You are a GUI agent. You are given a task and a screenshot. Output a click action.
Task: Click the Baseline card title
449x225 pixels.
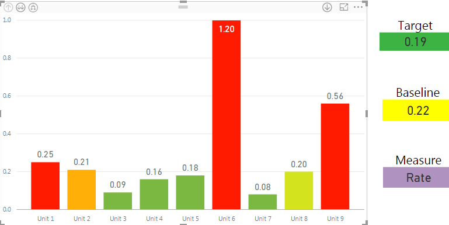coord(418,93)
